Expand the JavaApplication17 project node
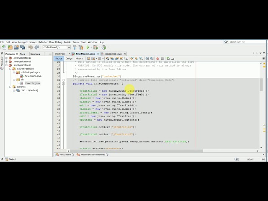268x201 pixels. point(7,58)
